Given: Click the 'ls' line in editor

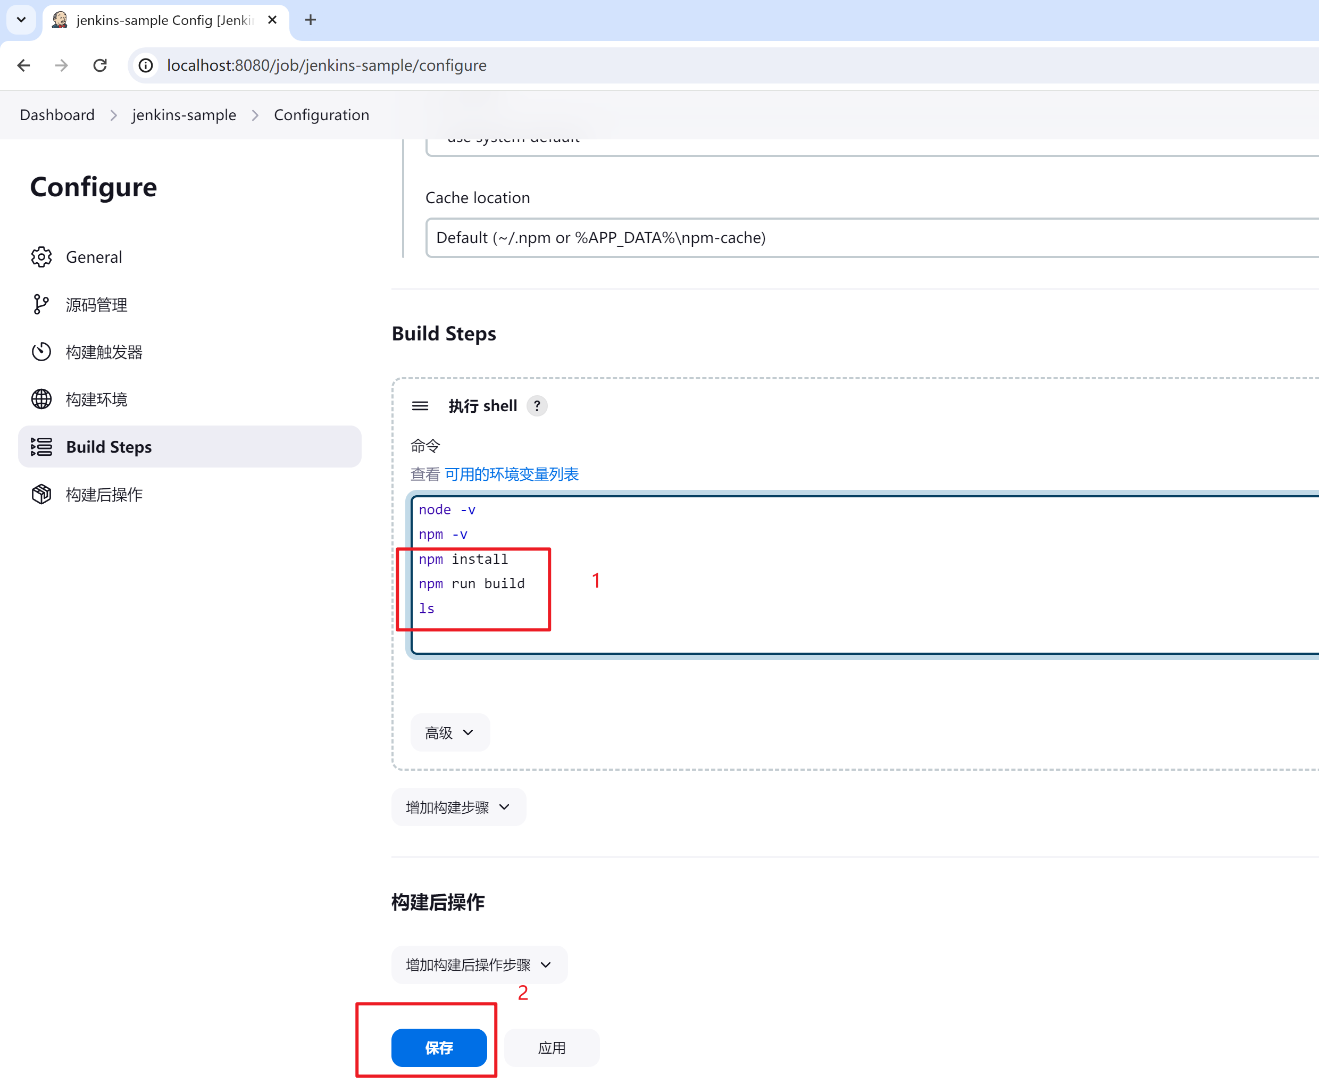Looking at the screenshot, I should [x=427, y=608].
